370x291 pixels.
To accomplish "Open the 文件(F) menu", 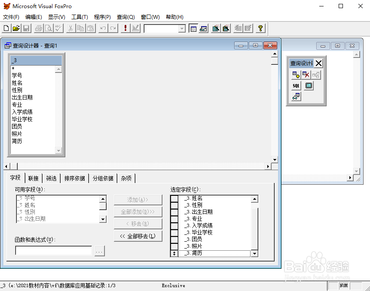I will (x=11, y=17).
